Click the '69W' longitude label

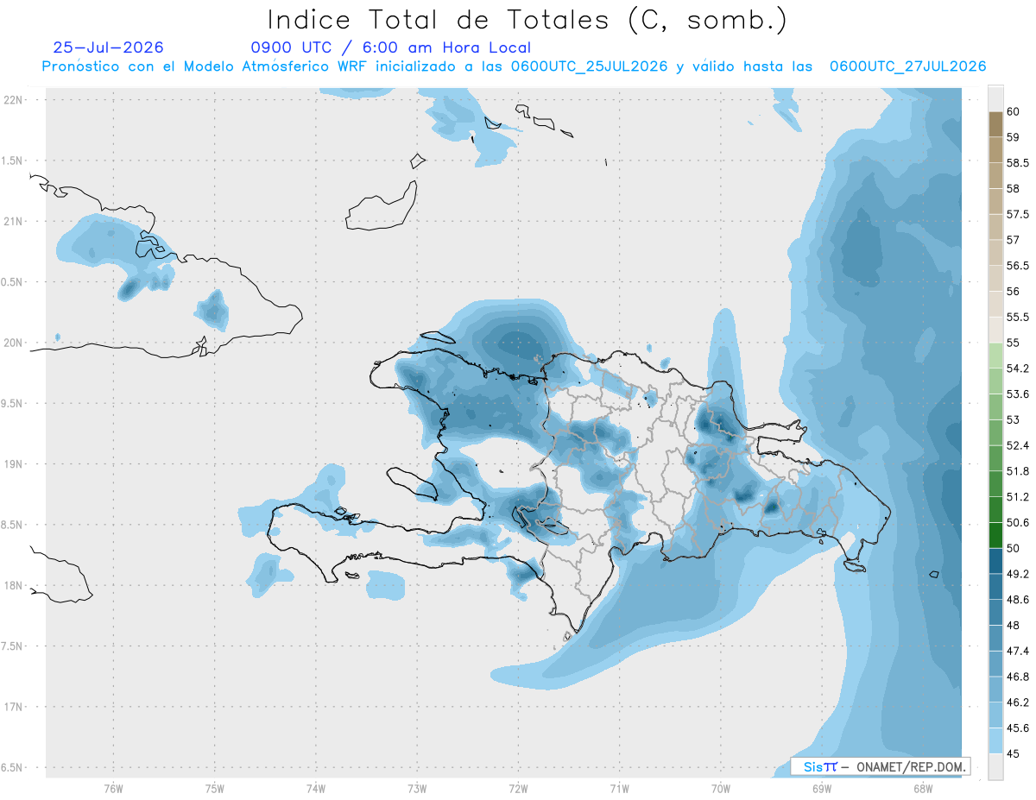pyautogui.click(x=822, y=789)
